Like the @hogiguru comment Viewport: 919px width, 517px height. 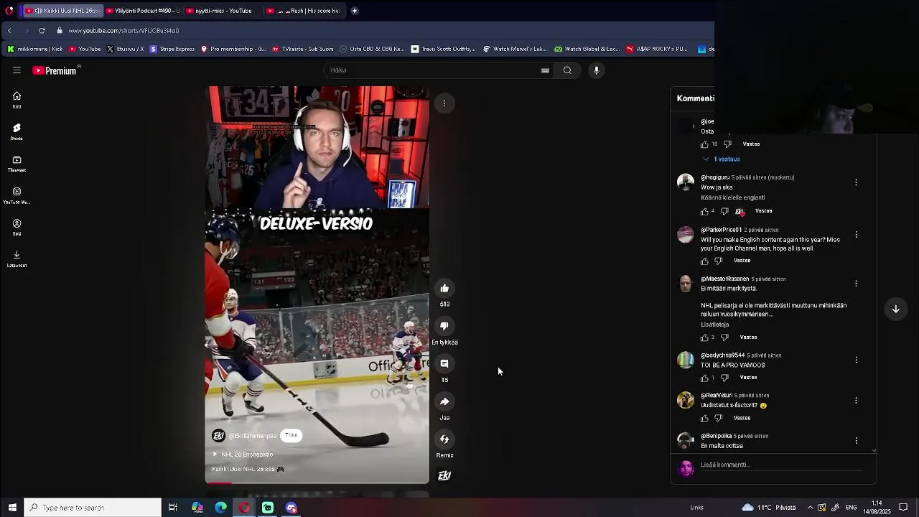click(704, 212)
